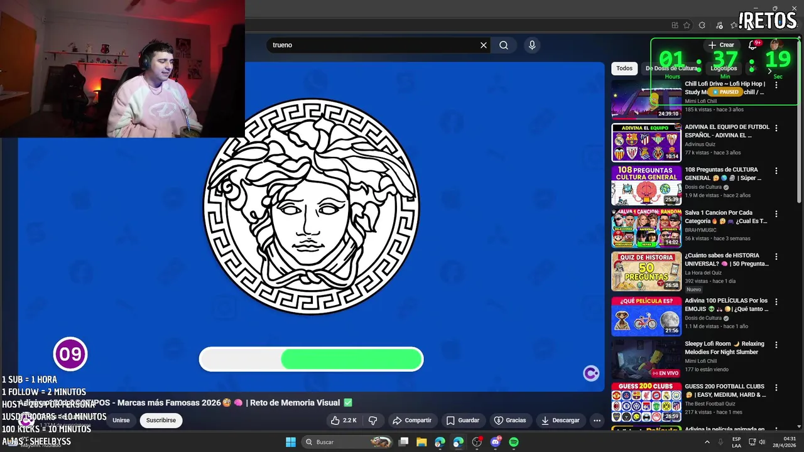Click the Suscribirse button
This screenshot has width=804, height=452.
pyautogui.click(x=161, y=420)
